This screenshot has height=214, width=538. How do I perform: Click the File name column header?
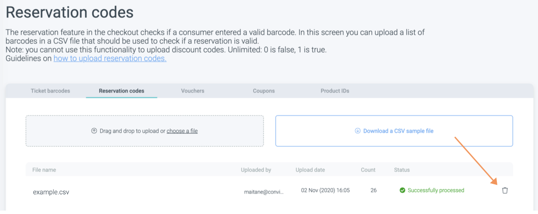[x=44, y=170]
